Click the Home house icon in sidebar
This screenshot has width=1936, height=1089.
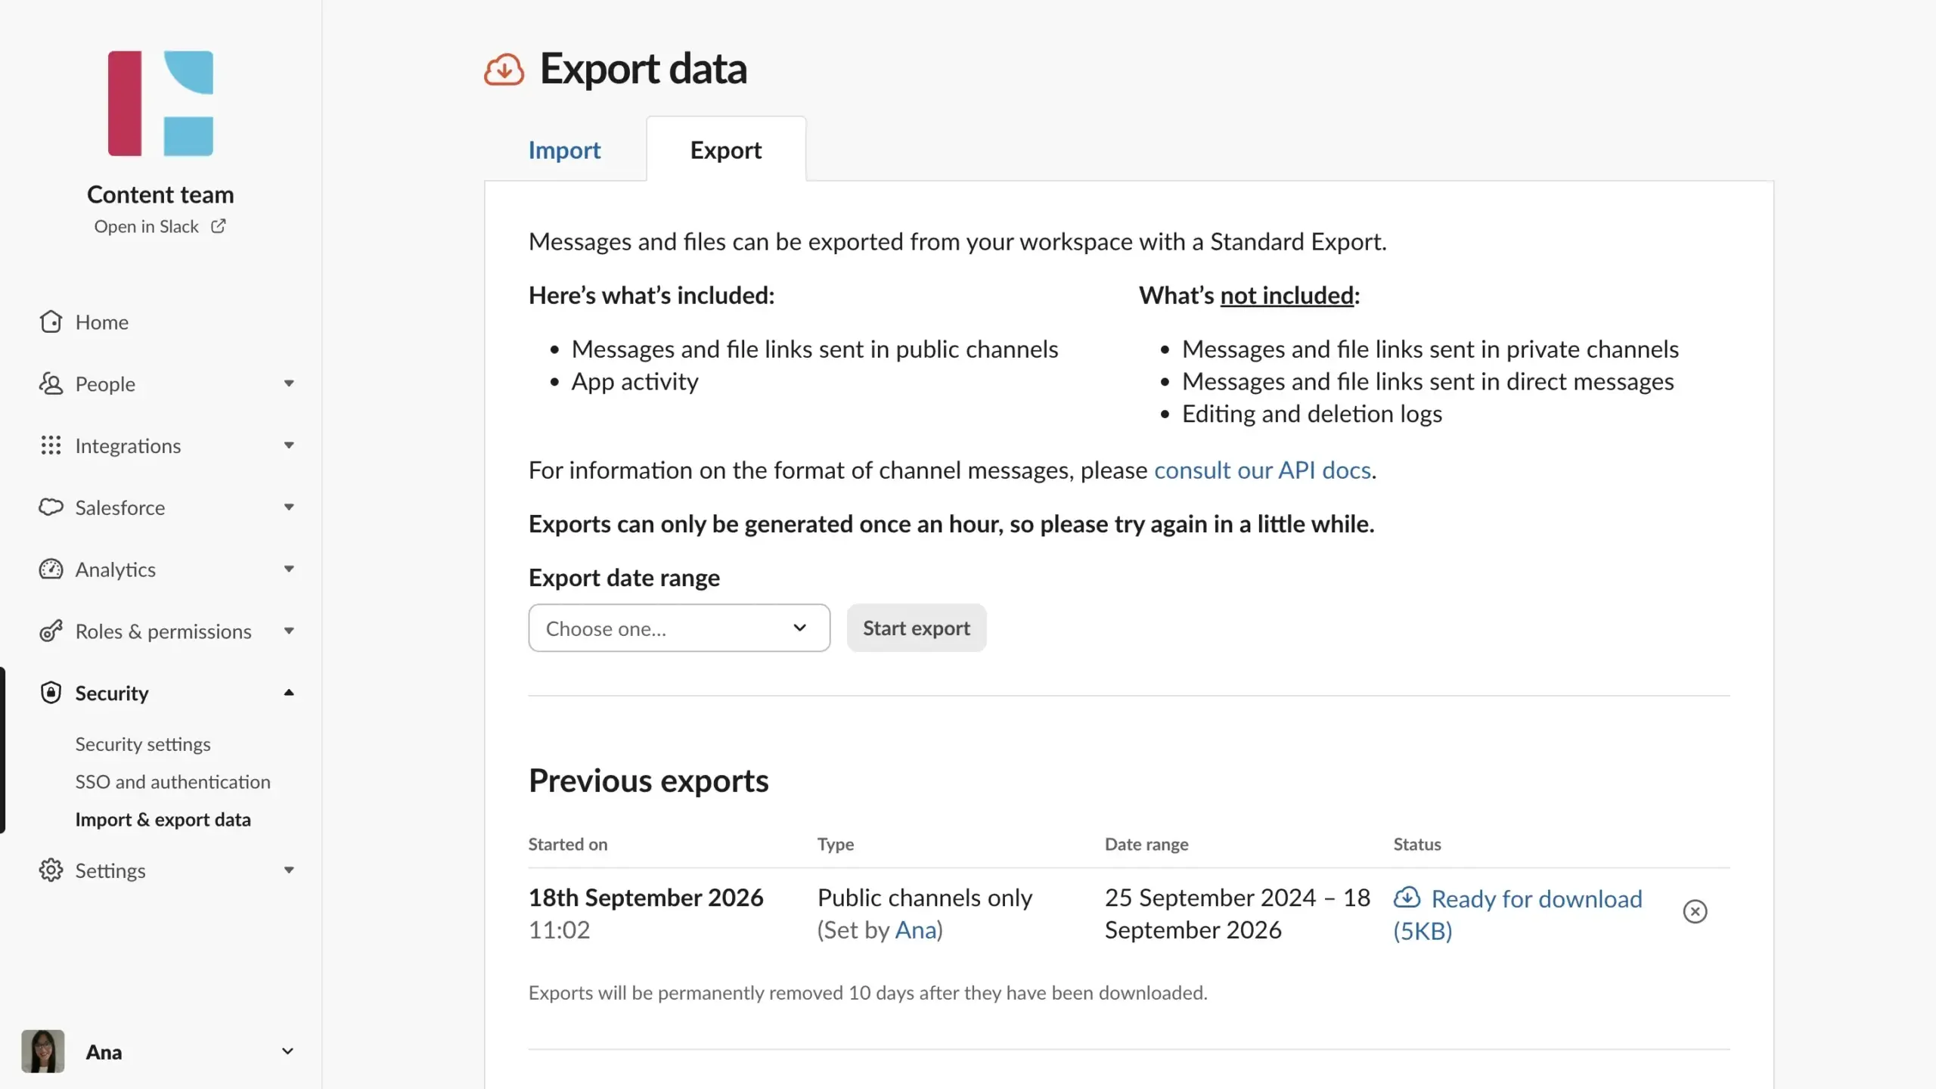click(x=51, y=321)
